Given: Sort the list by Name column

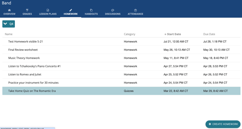Looking at the screenshot, I should click(x=8, y=34).
